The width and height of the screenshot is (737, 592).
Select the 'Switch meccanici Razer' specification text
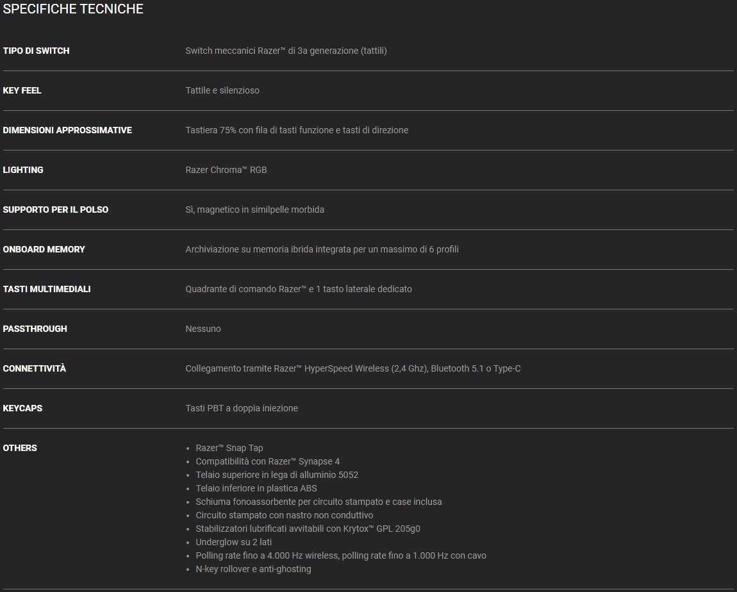[286, 51]
